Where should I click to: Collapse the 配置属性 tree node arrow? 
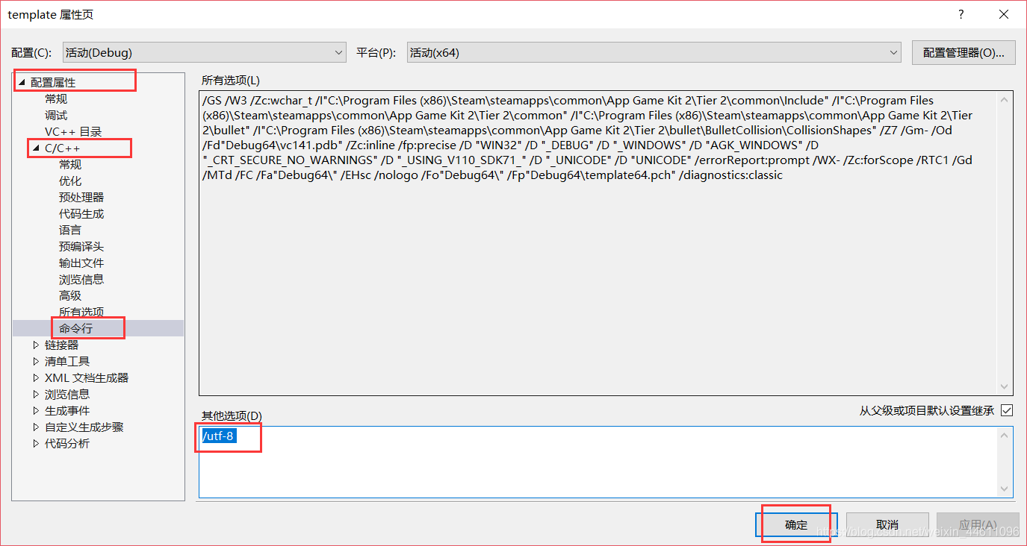point(22,83)
